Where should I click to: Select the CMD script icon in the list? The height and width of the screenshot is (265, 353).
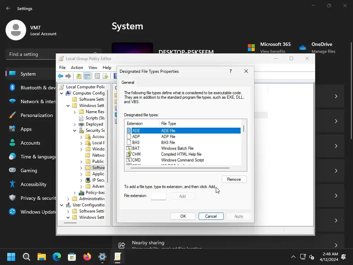(129, 160)
